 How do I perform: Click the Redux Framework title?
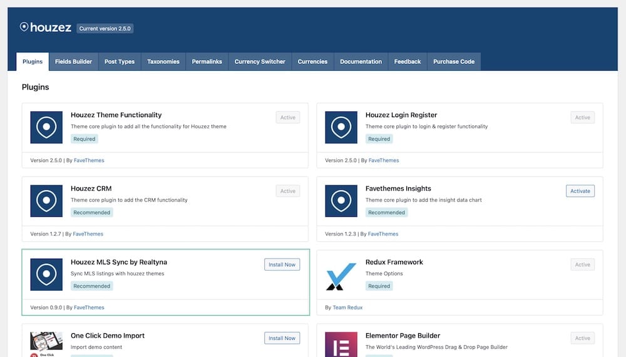394,262
